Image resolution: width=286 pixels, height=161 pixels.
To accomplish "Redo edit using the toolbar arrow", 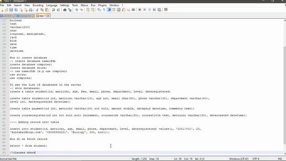I will (x=58, y=10).
